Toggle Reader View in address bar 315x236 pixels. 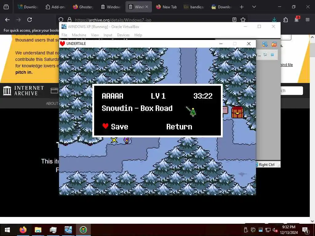point(234,20)
